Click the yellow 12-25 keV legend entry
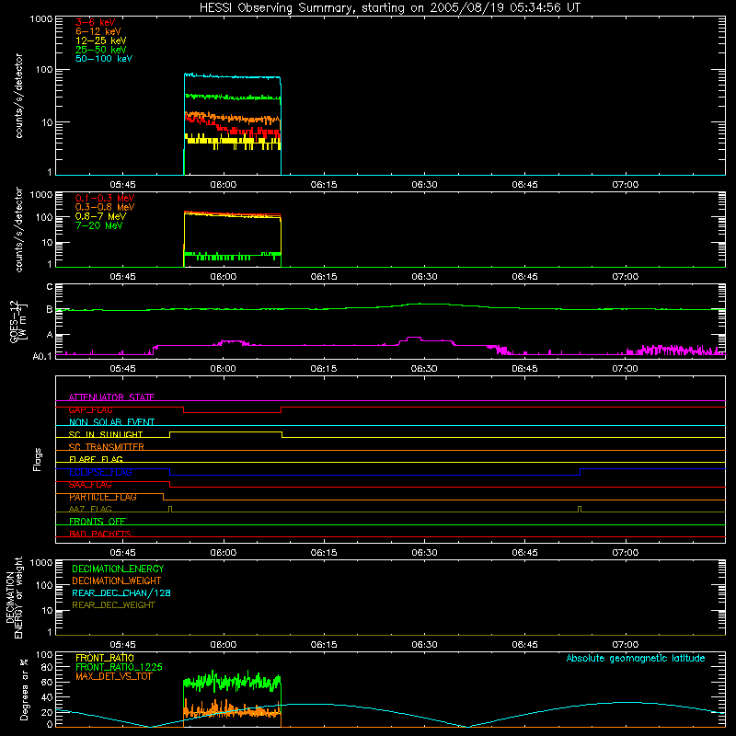The height and width of the screenshot is (736, 736). (100, 40)
